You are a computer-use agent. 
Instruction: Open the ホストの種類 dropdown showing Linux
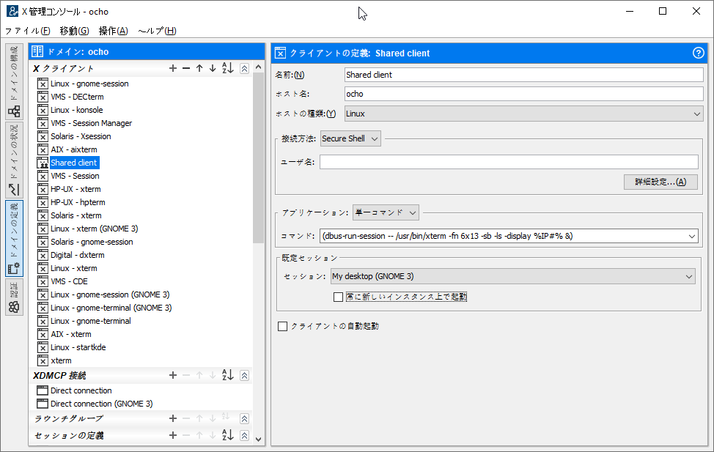[523, 114]
